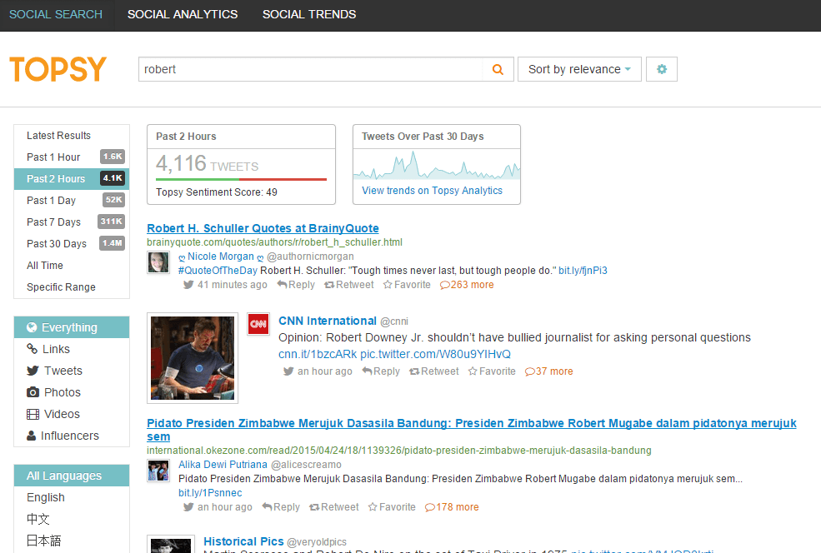
Task: Open the Robert Downey Jr. photo thumbnail
Action: pos(193,358)
